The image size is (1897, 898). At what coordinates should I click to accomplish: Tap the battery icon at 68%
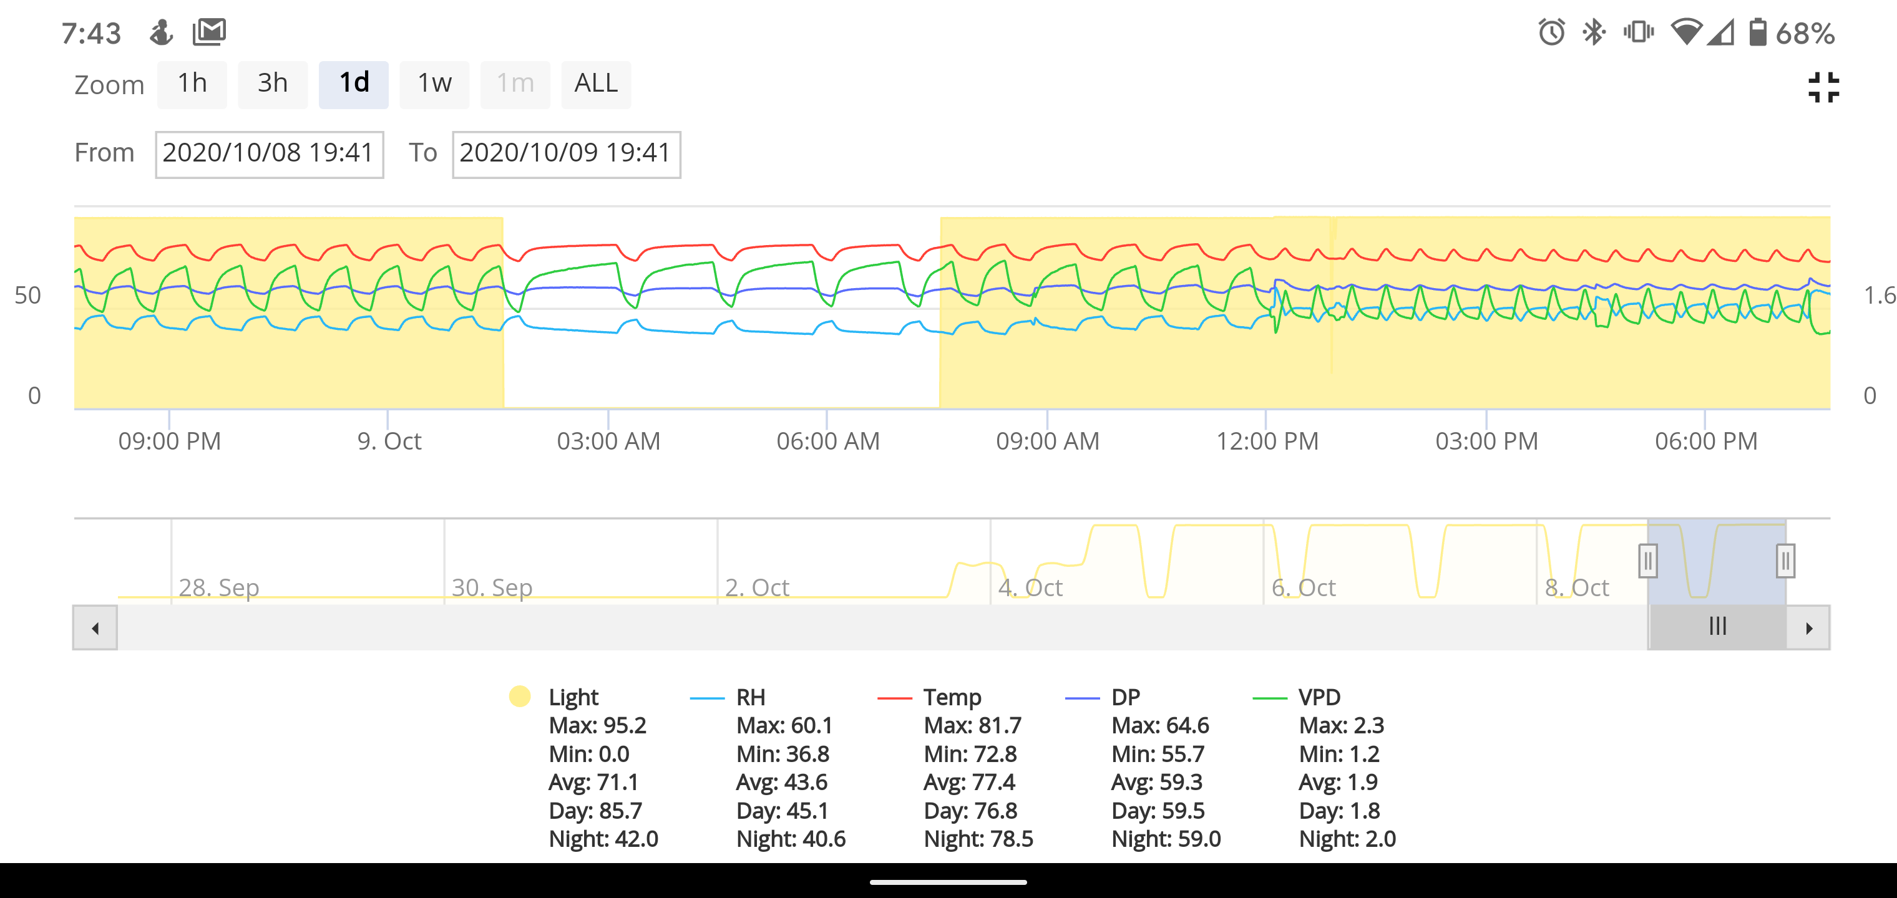[x=1757, y=32]
